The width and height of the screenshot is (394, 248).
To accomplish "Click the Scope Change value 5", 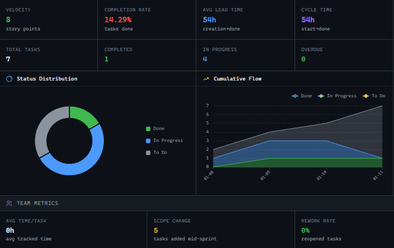I will (x=156, y=230).
